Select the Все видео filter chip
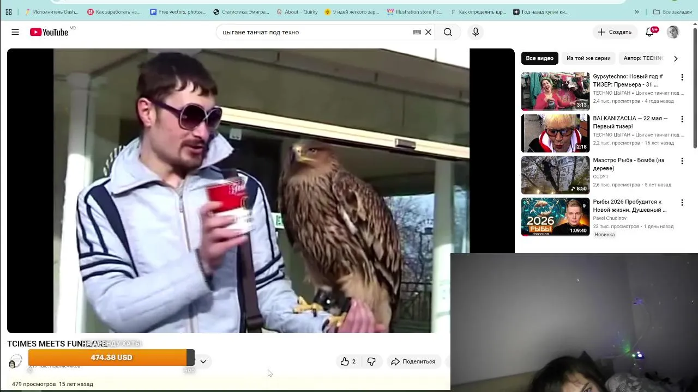This screenshot has height=392, width=698. tap(539, 58)
